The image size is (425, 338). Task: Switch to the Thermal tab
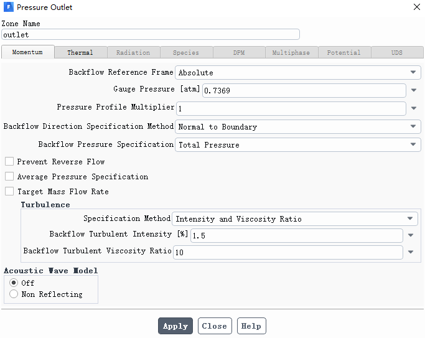[x=80, y=53]
